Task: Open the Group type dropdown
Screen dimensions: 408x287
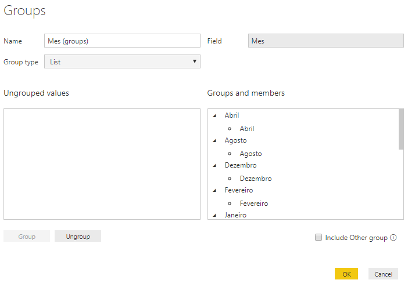Action: (122, 61)
